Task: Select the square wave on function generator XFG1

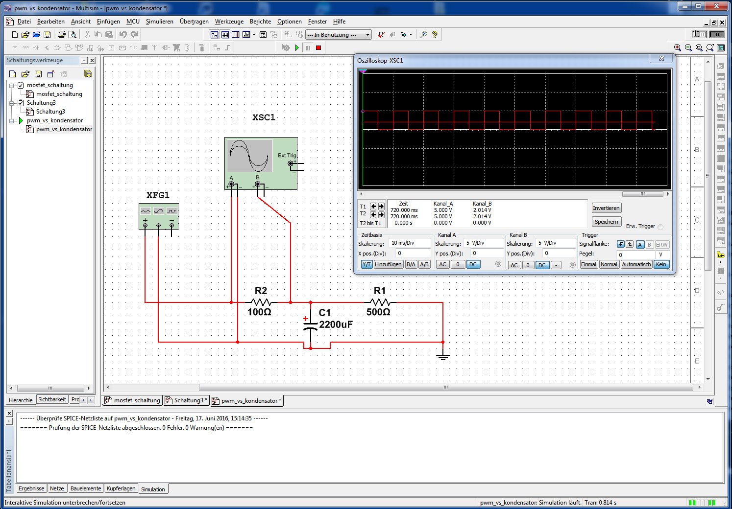Action: (x=171, y=211)
